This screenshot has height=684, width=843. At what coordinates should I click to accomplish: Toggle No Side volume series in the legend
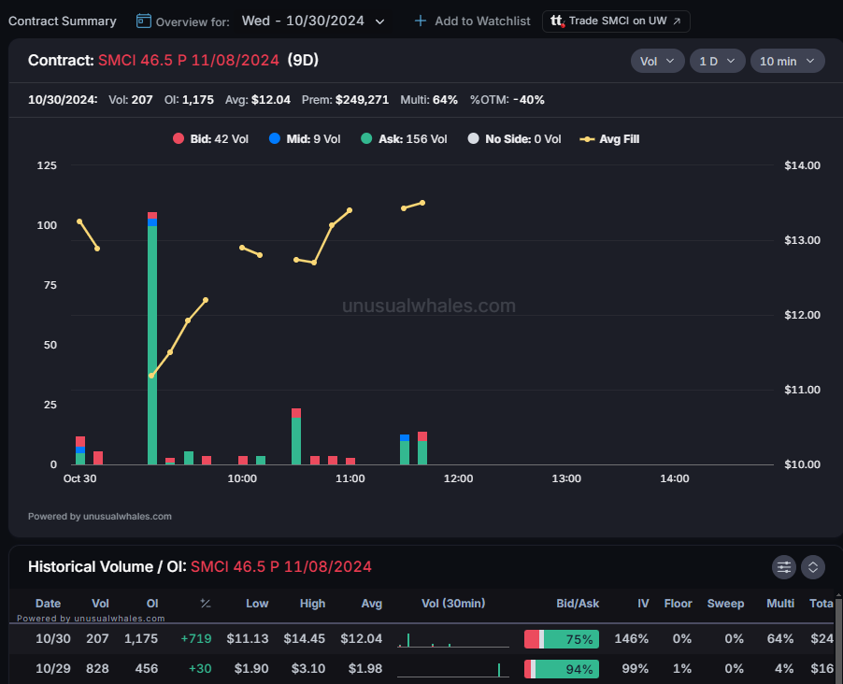tap(515, 138)
